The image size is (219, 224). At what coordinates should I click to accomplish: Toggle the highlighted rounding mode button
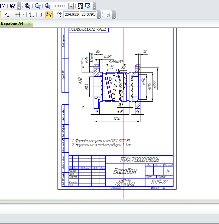tap(49, 15)
